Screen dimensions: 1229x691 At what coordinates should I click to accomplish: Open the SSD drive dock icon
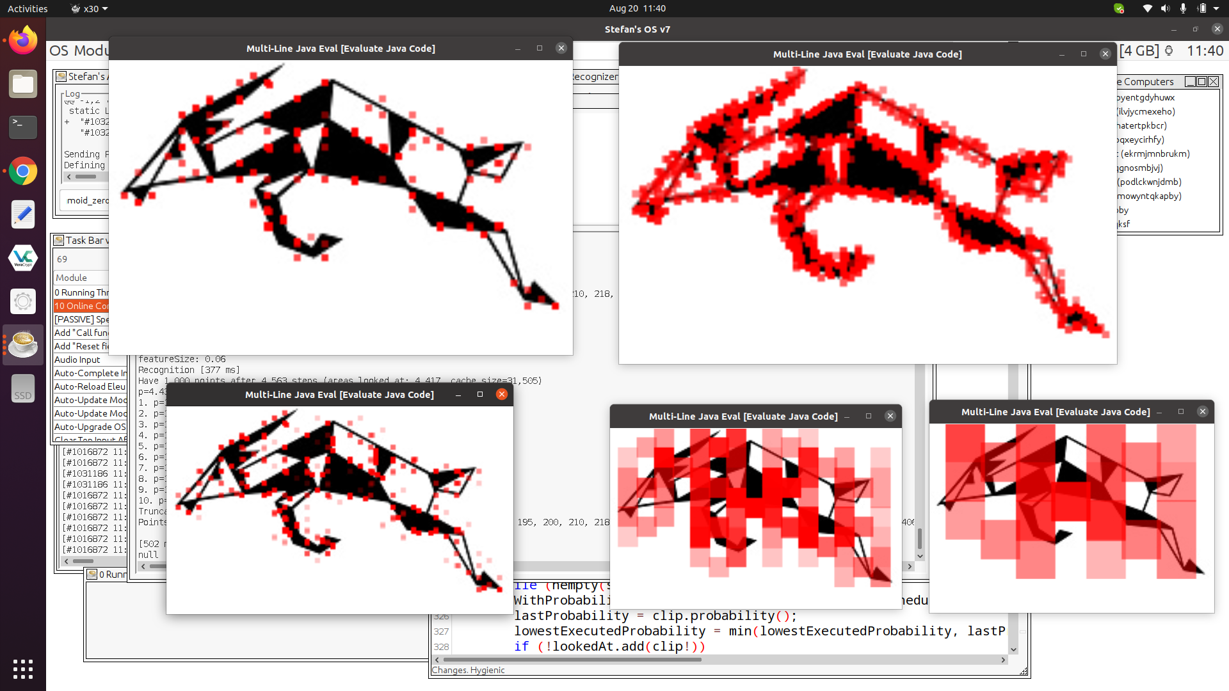pos(23,389)
